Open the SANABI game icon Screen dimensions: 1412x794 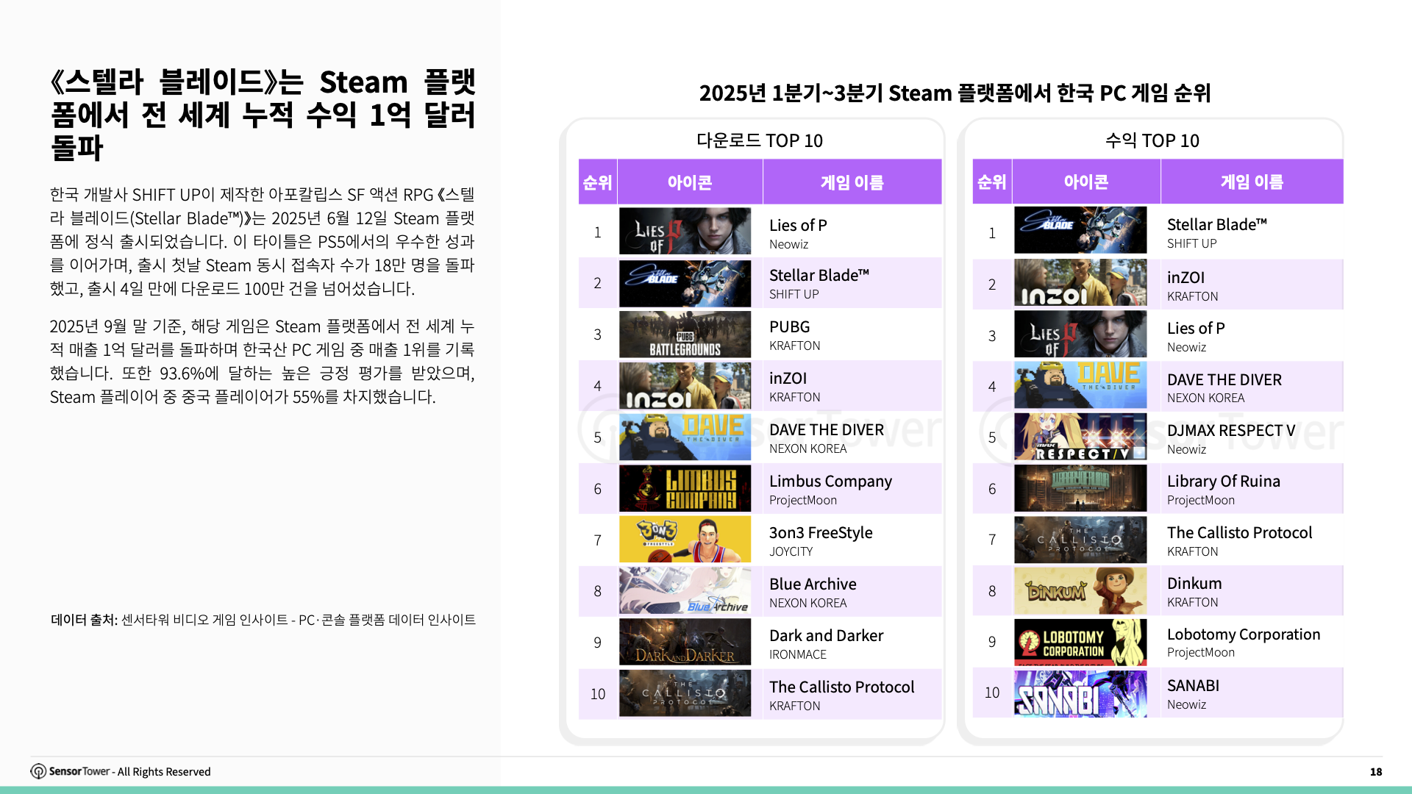pos(1080,693)
